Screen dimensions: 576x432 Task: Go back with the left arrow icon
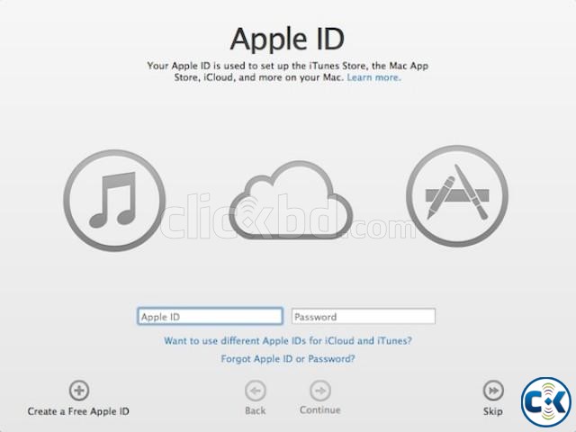256,391
